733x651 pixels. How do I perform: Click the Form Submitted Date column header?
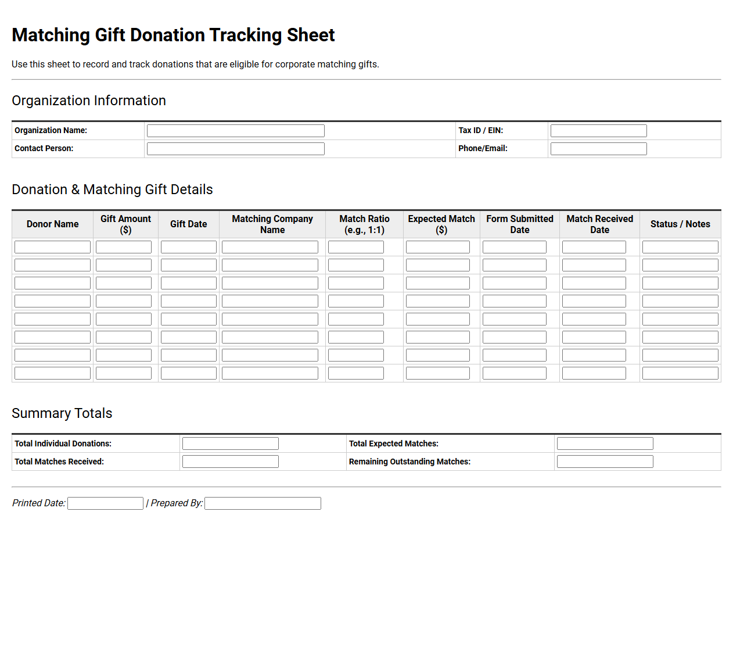point(520,224)
